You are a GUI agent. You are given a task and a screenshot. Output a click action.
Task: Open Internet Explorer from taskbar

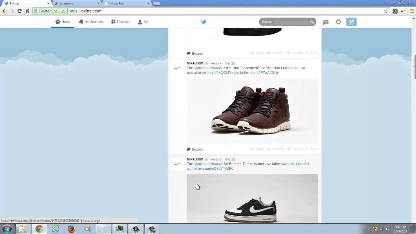click(56, 229)
